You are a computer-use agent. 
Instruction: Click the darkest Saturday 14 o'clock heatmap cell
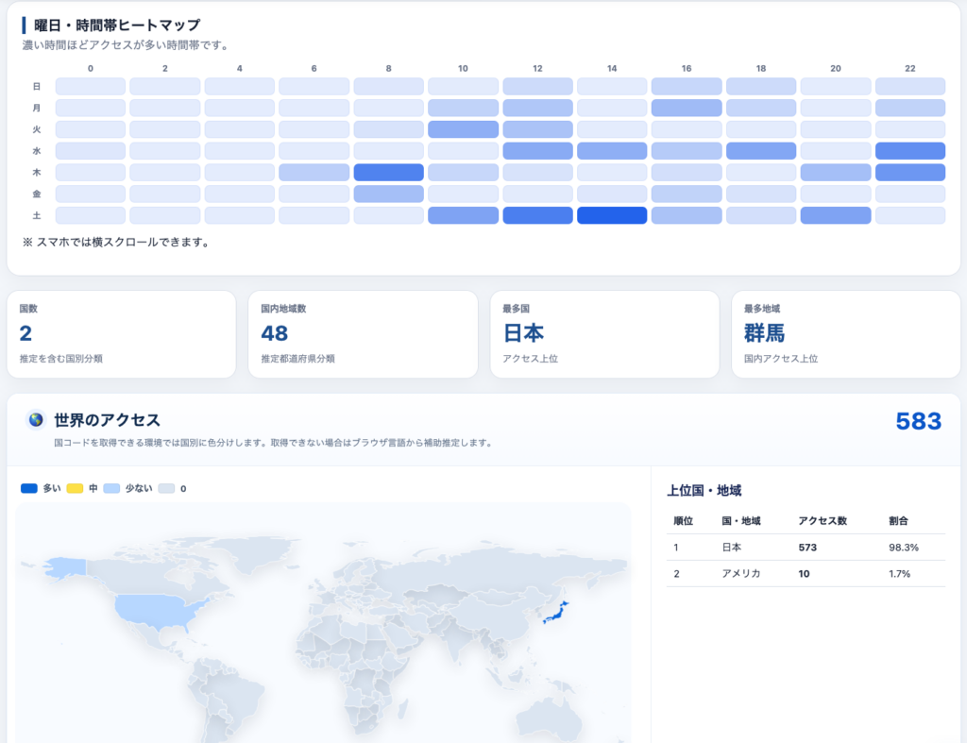tap(612, 215)
